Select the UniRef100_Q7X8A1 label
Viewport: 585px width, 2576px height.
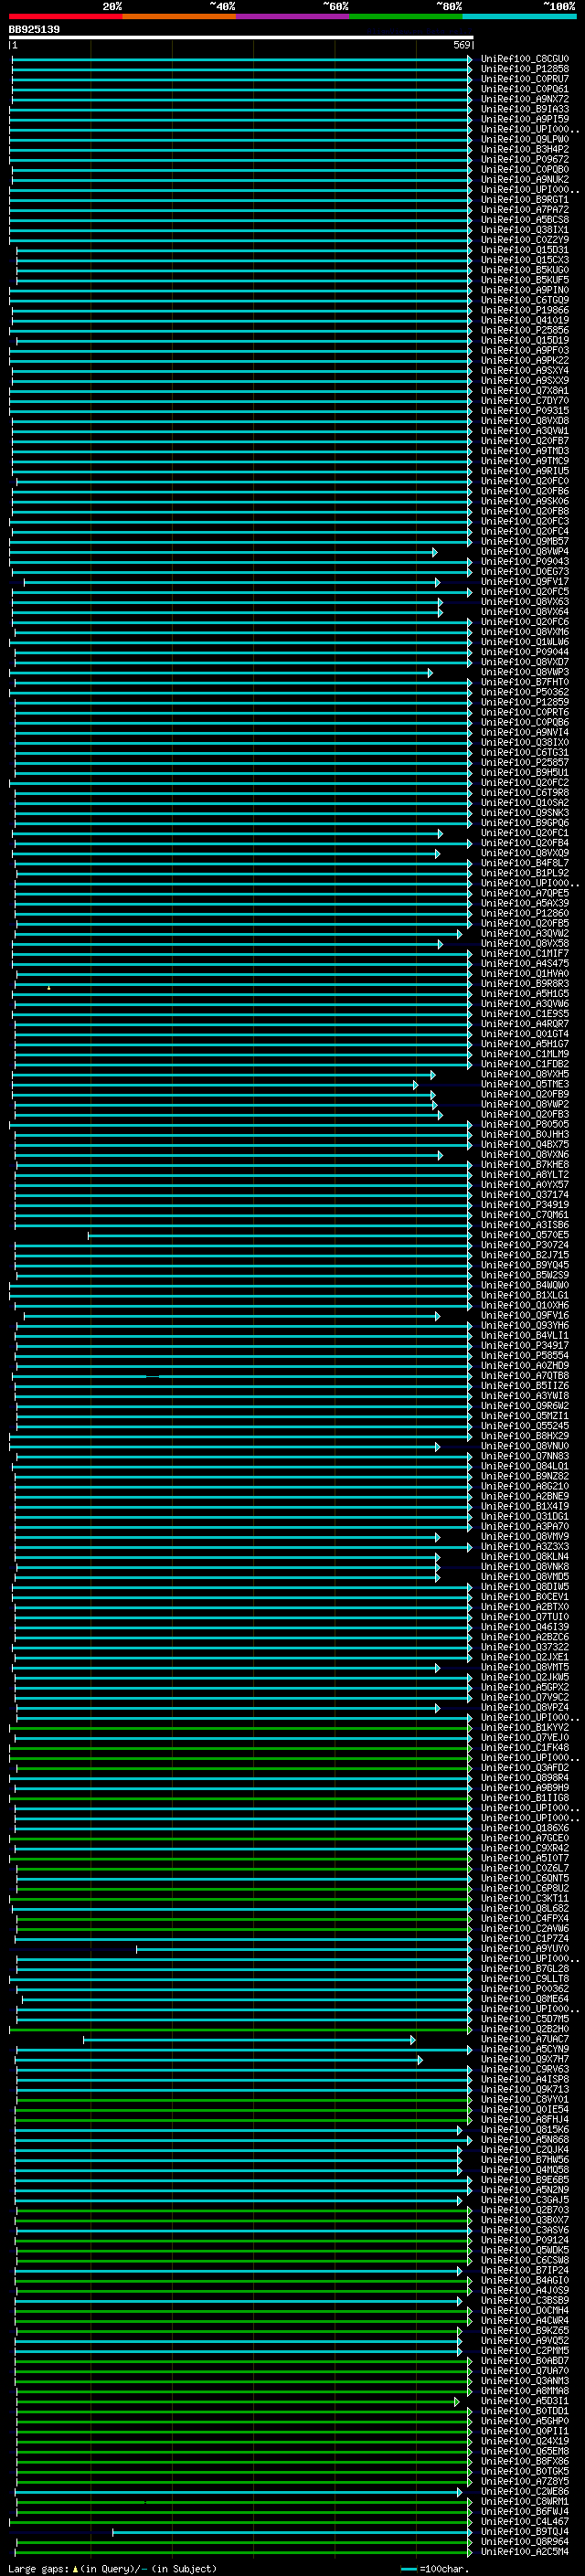pyautogui.click(x=524, y=391)
